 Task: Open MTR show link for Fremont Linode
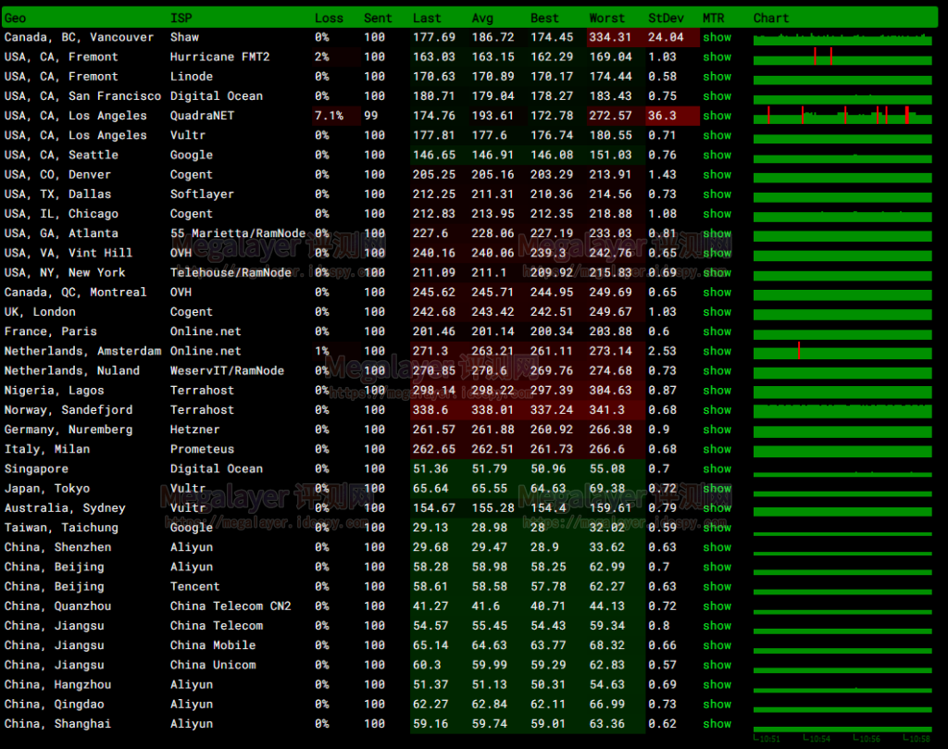click(717, 77)
